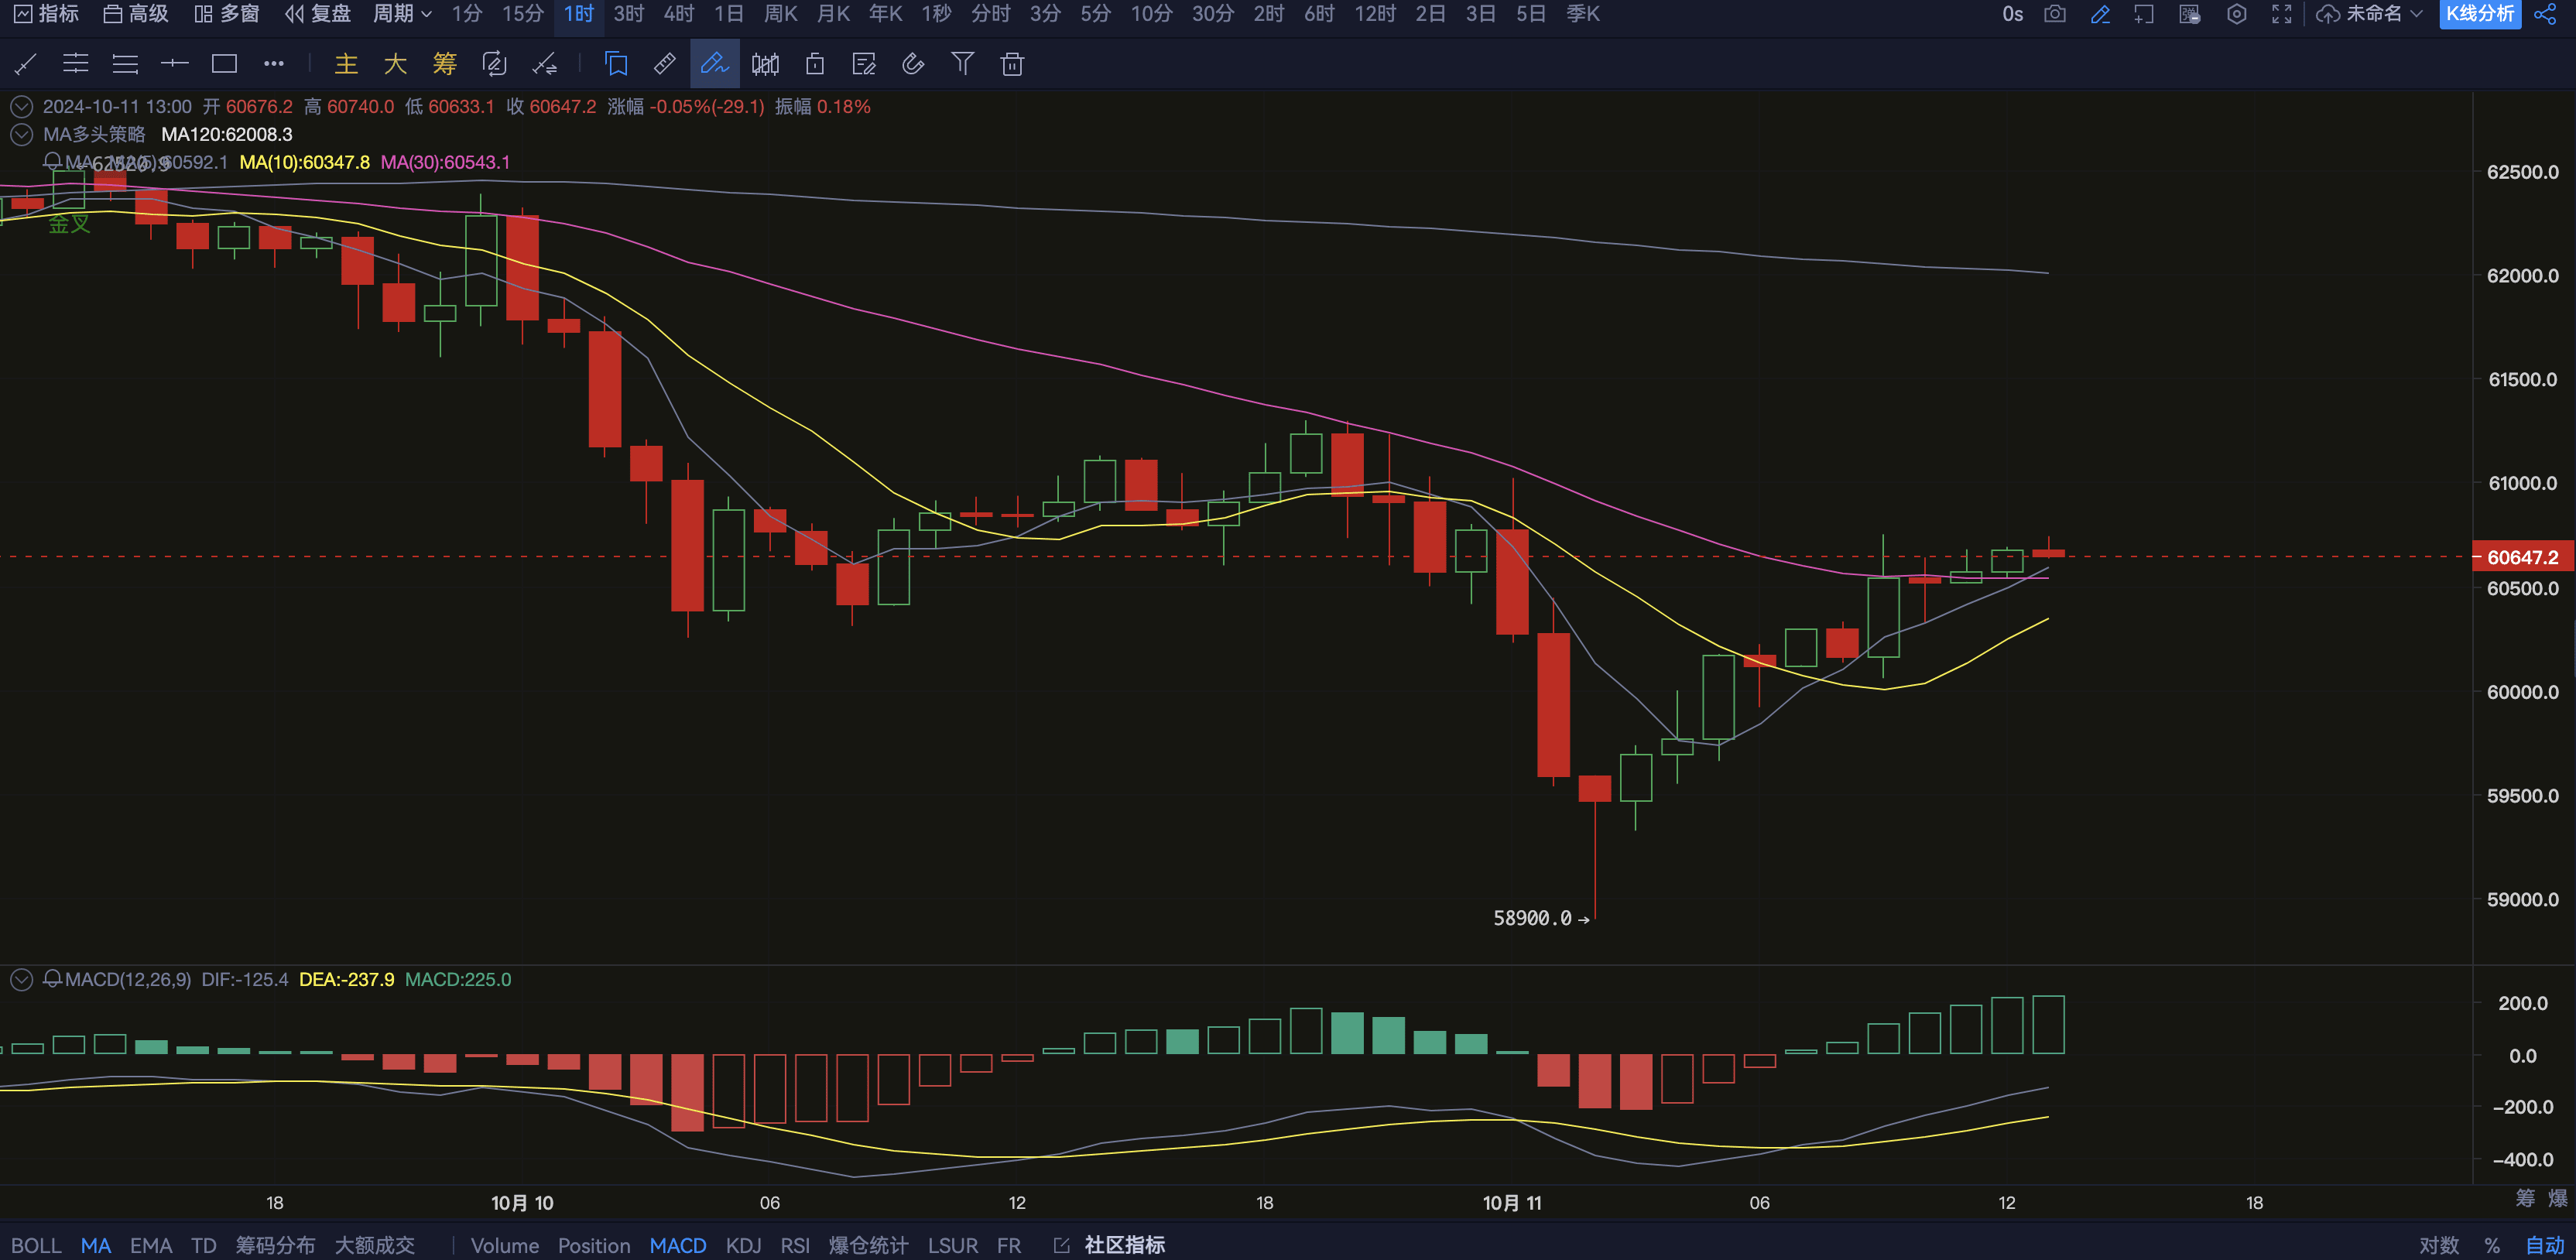Screen dimensions: 2576x1260
Task: Toggle percentage scale % button
Action: pyautogui.click(x=2492, y=1245)
